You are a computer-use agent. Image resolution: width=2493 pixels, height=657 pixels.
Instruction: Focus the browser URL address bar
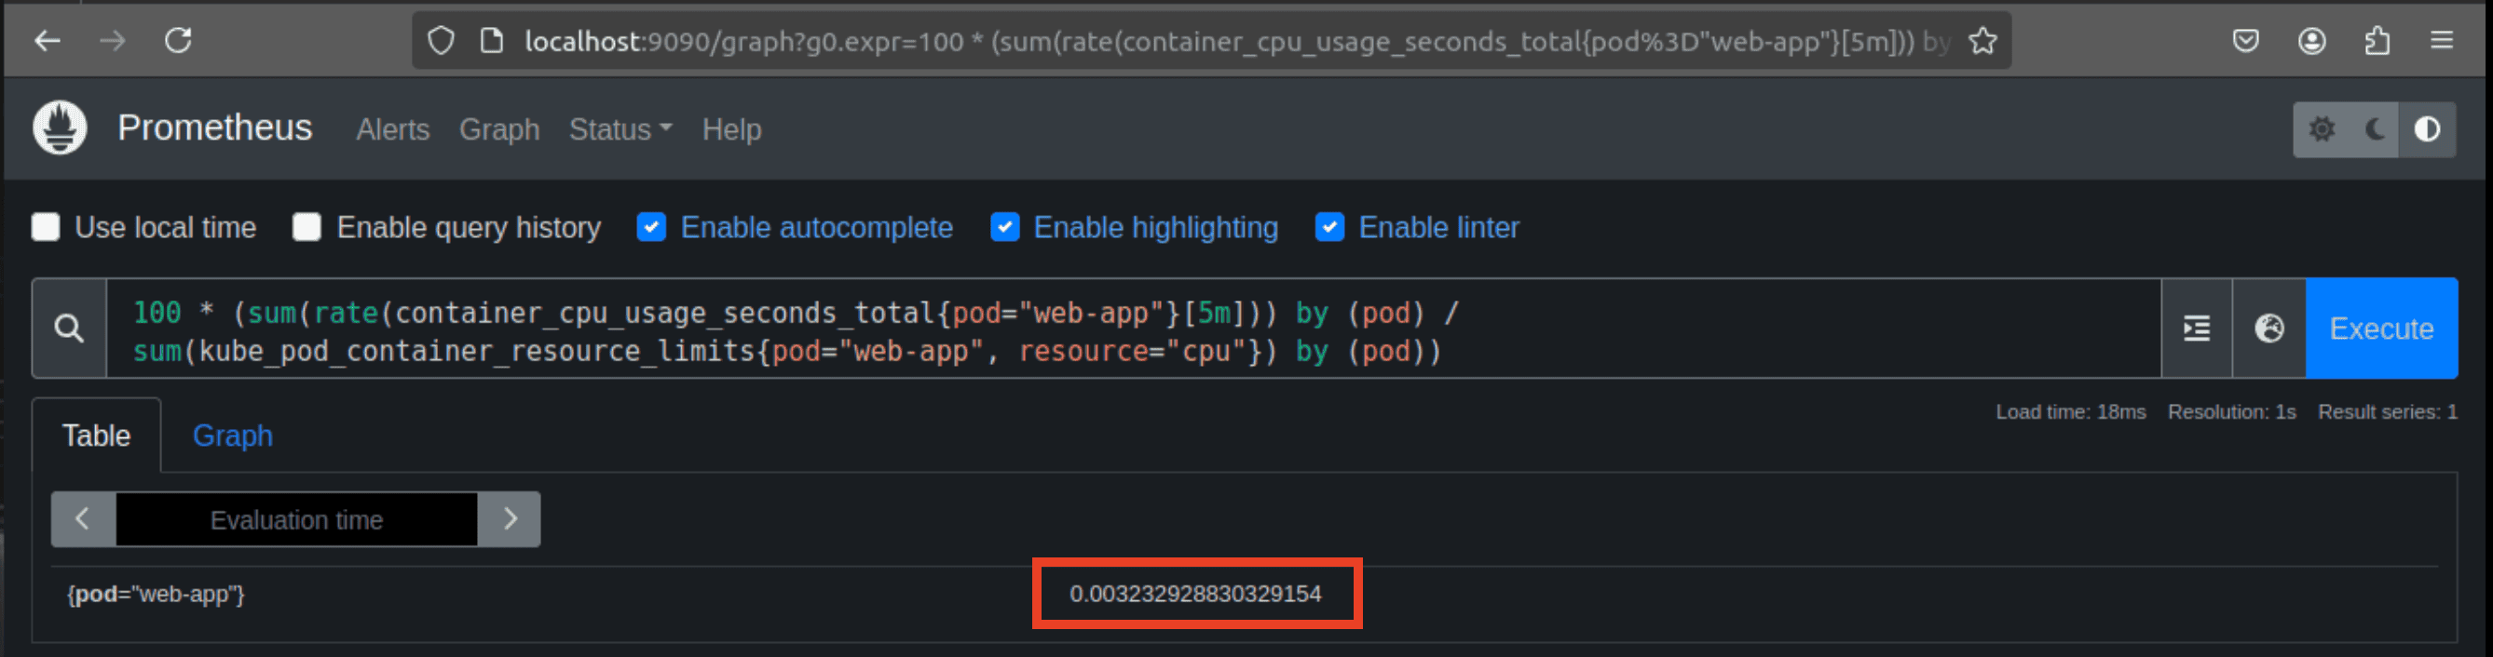(1210, 41)
